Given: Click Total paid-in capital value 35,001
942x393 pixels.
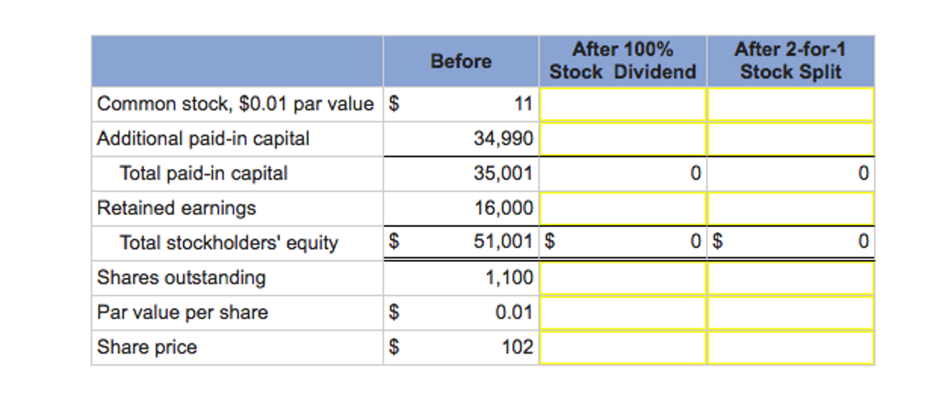Looking at the screenshot, I should pyautogui.click(x=503, y=173).
